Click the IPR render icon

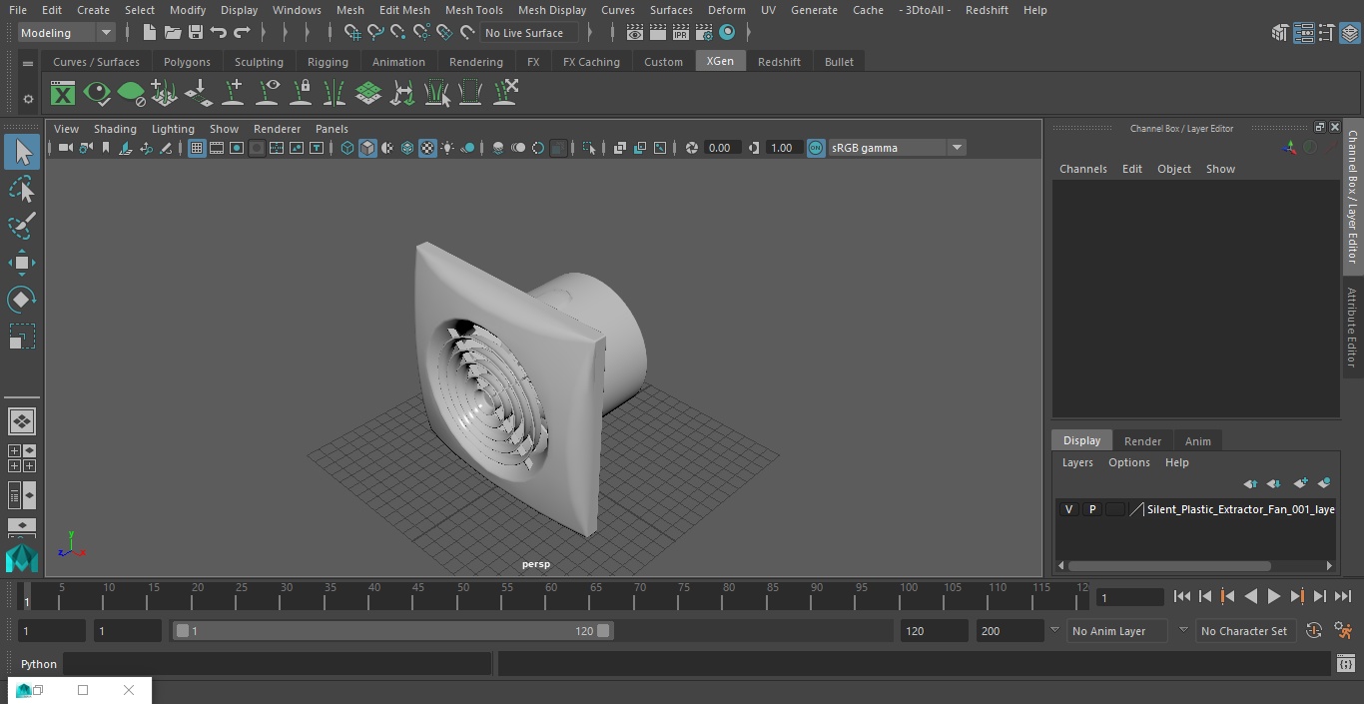tap(681, 33)
